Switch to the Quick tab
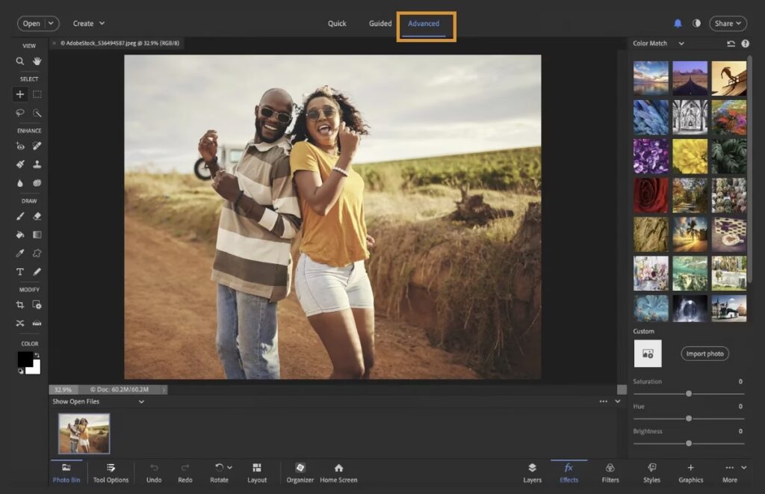 click(x=337, y=23)
